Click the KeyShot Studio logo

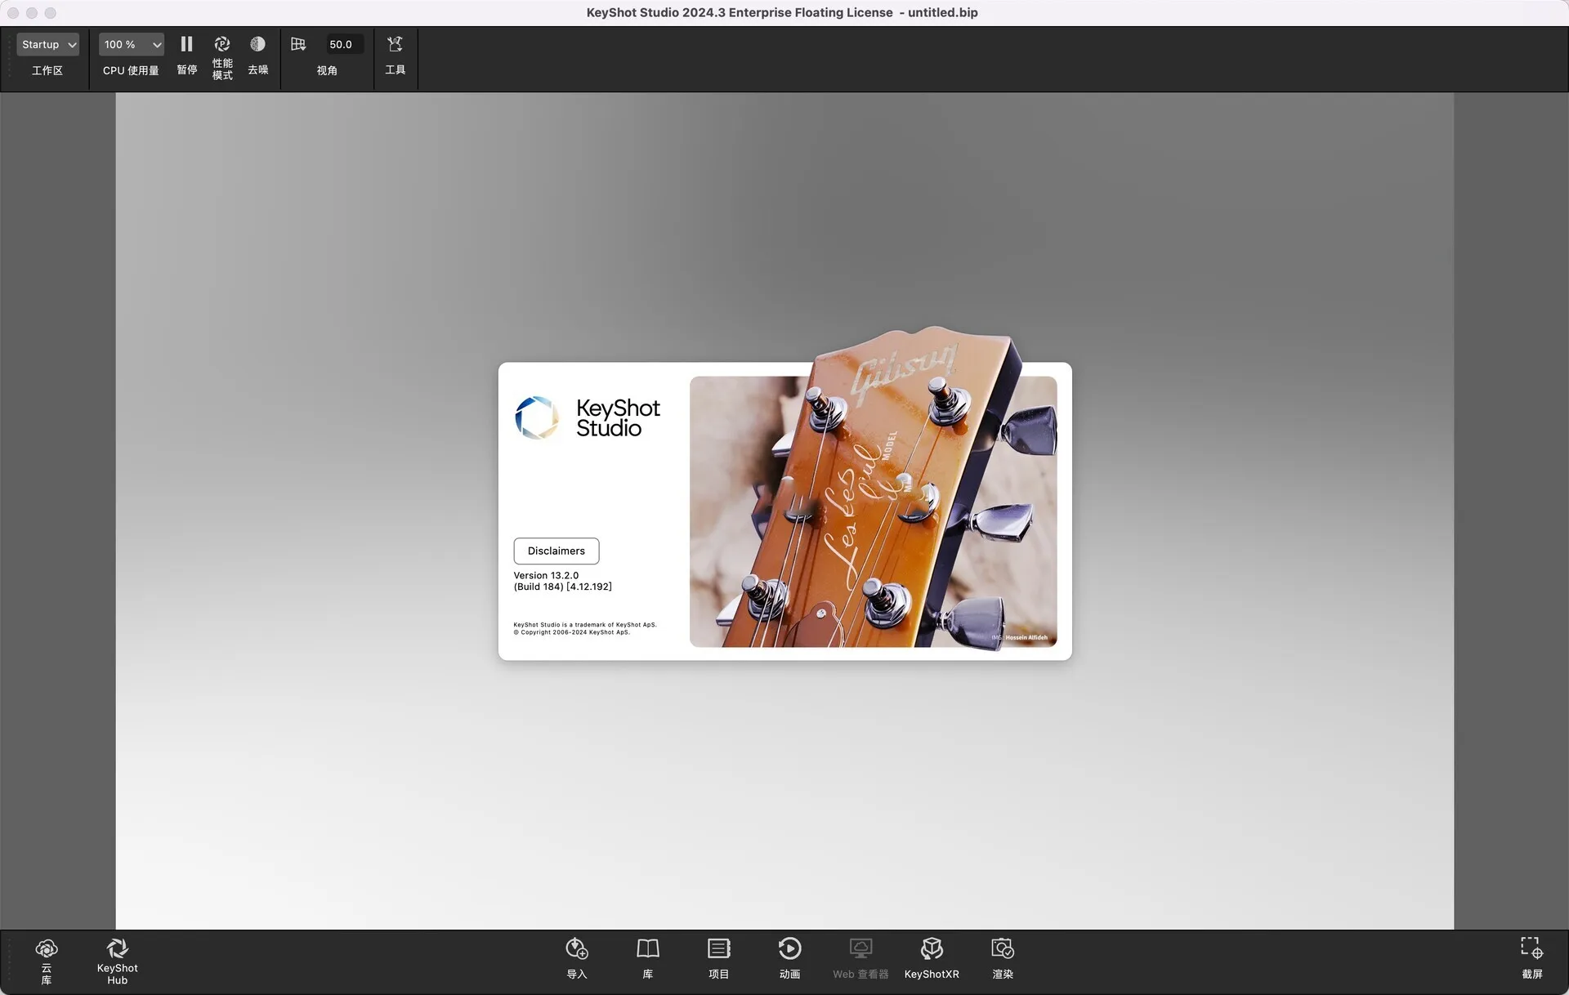pos(588,418)
